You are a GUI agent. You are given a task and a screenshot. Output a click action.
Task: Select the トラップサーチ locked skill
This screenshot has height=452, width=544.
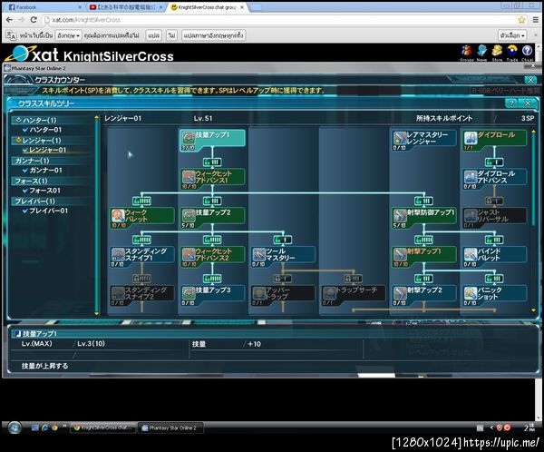point(354,294)
